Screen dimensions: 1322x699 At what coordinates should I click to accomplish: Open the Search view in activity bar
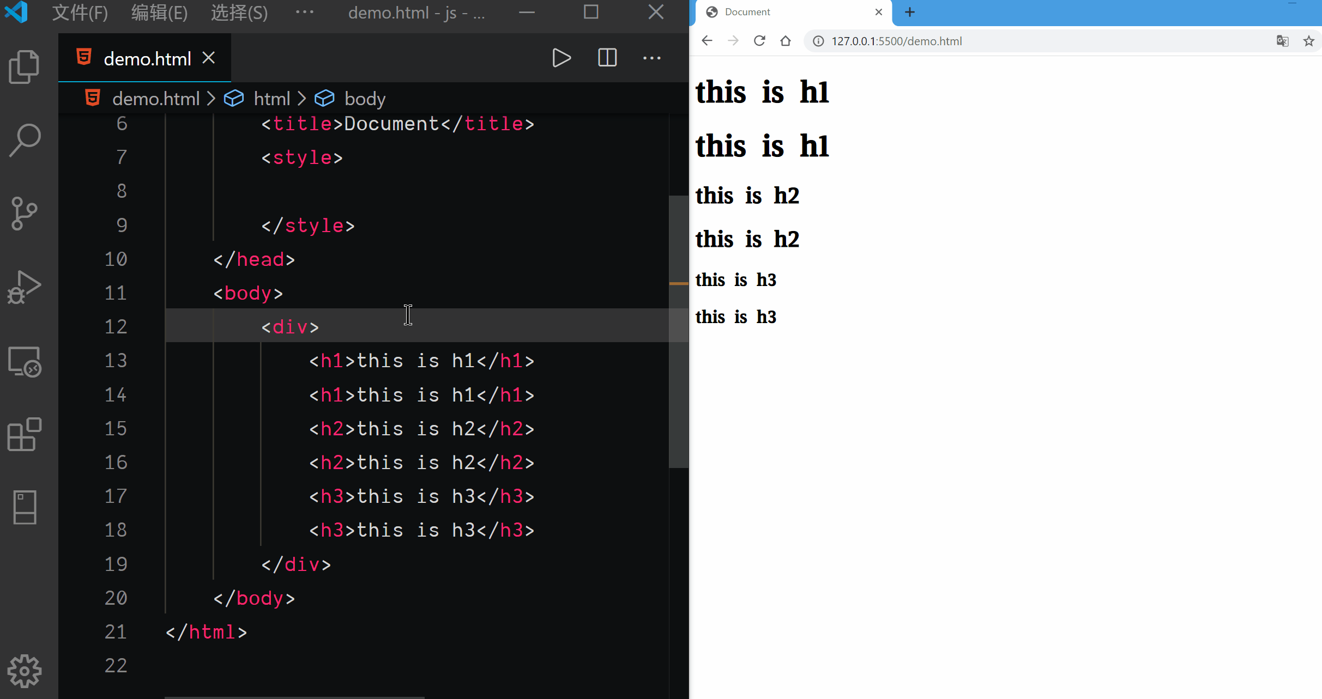pyautogui.click(x=25, y=140)
